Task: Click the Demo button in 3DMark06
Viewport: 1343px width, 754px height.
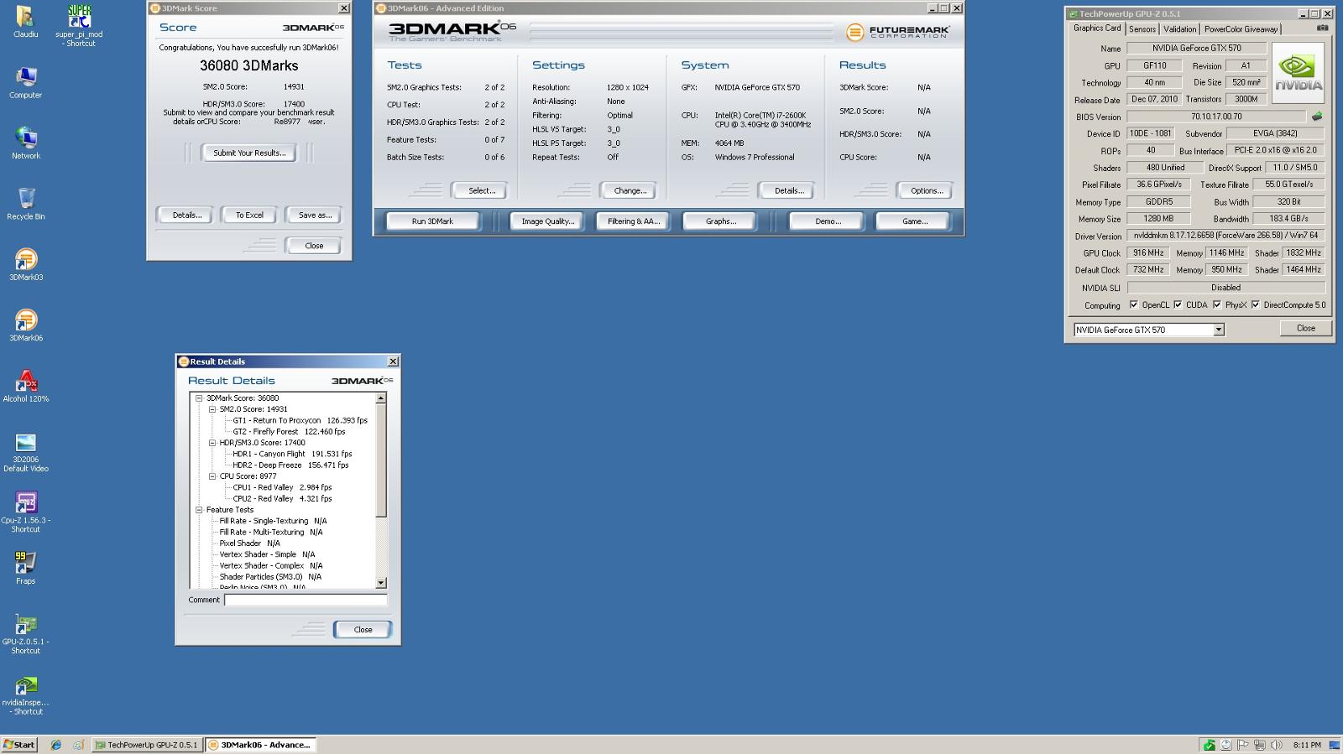Action: click(x=828, y=221)
